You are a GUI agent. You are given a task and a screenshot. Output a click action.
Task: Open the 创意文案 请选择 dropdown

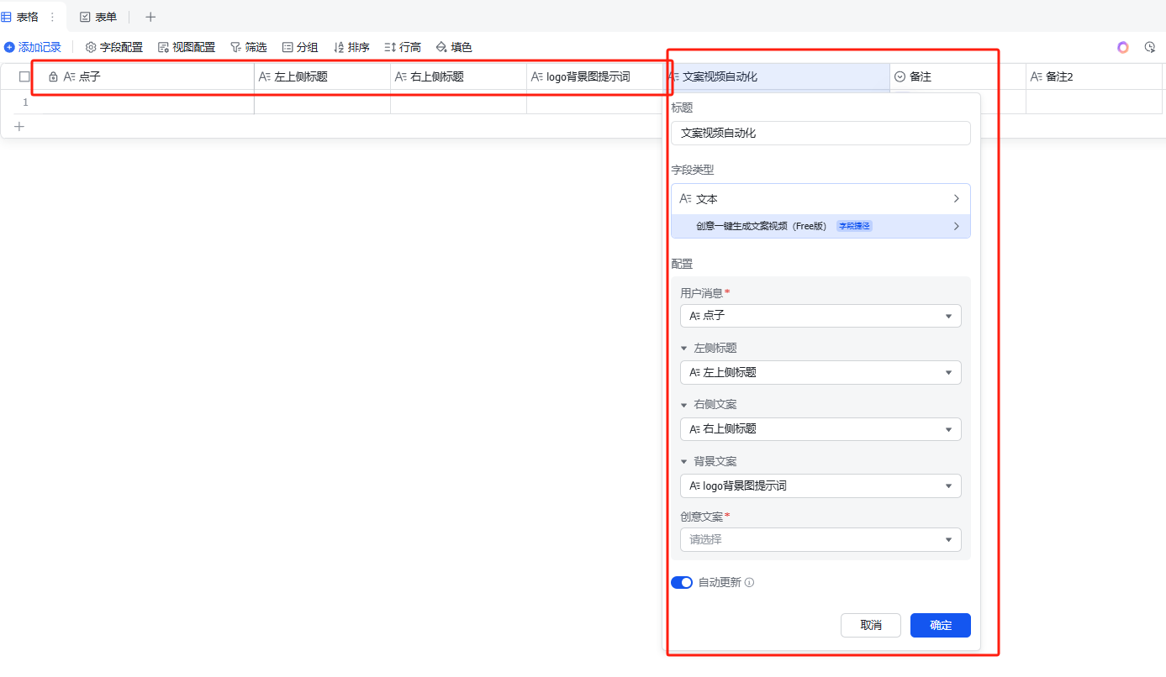[x=820, y=539]
